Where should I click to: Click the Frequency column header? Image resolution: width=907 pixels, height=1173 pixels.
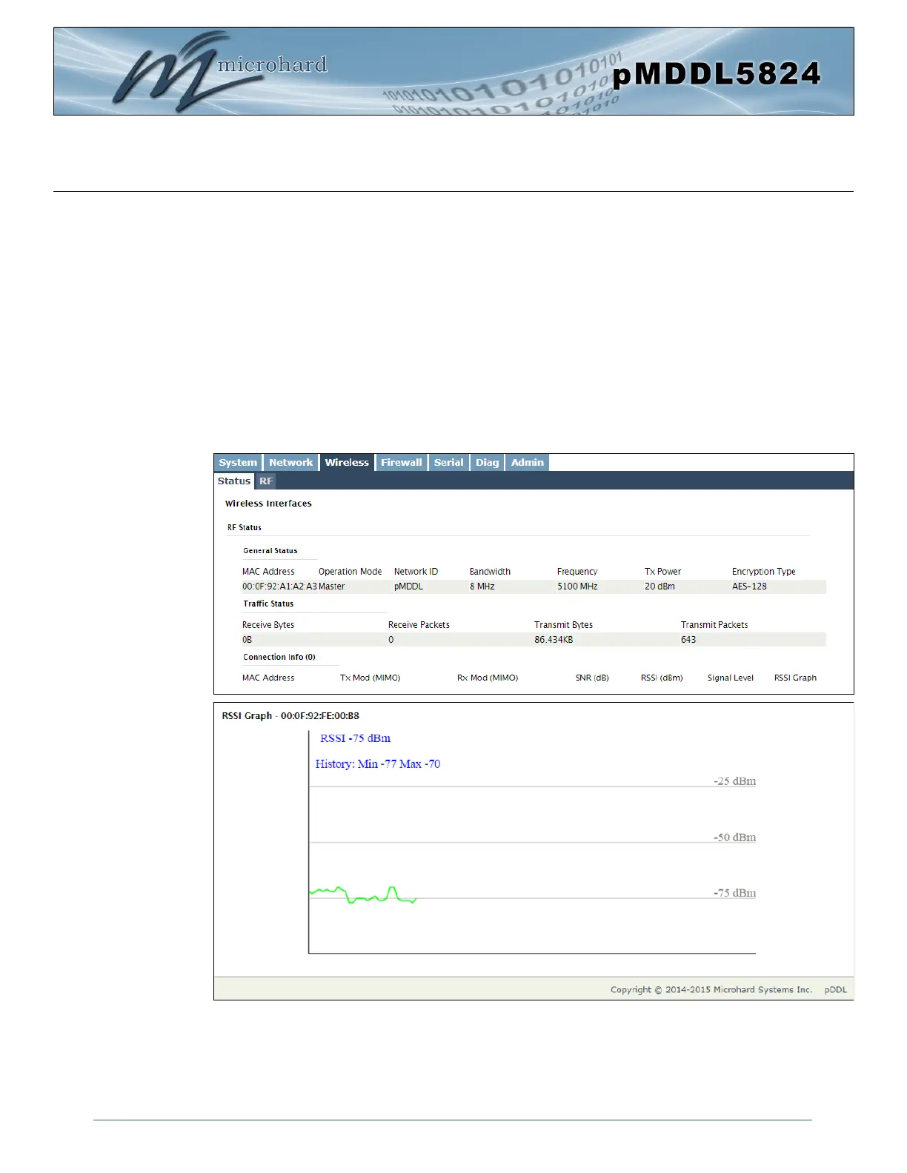pyautogui.click(x=577, y=572)
